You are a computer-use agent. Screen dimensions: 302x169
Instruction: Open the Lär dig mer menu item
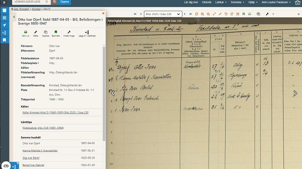pyautogui.click(x=191, y=2)
